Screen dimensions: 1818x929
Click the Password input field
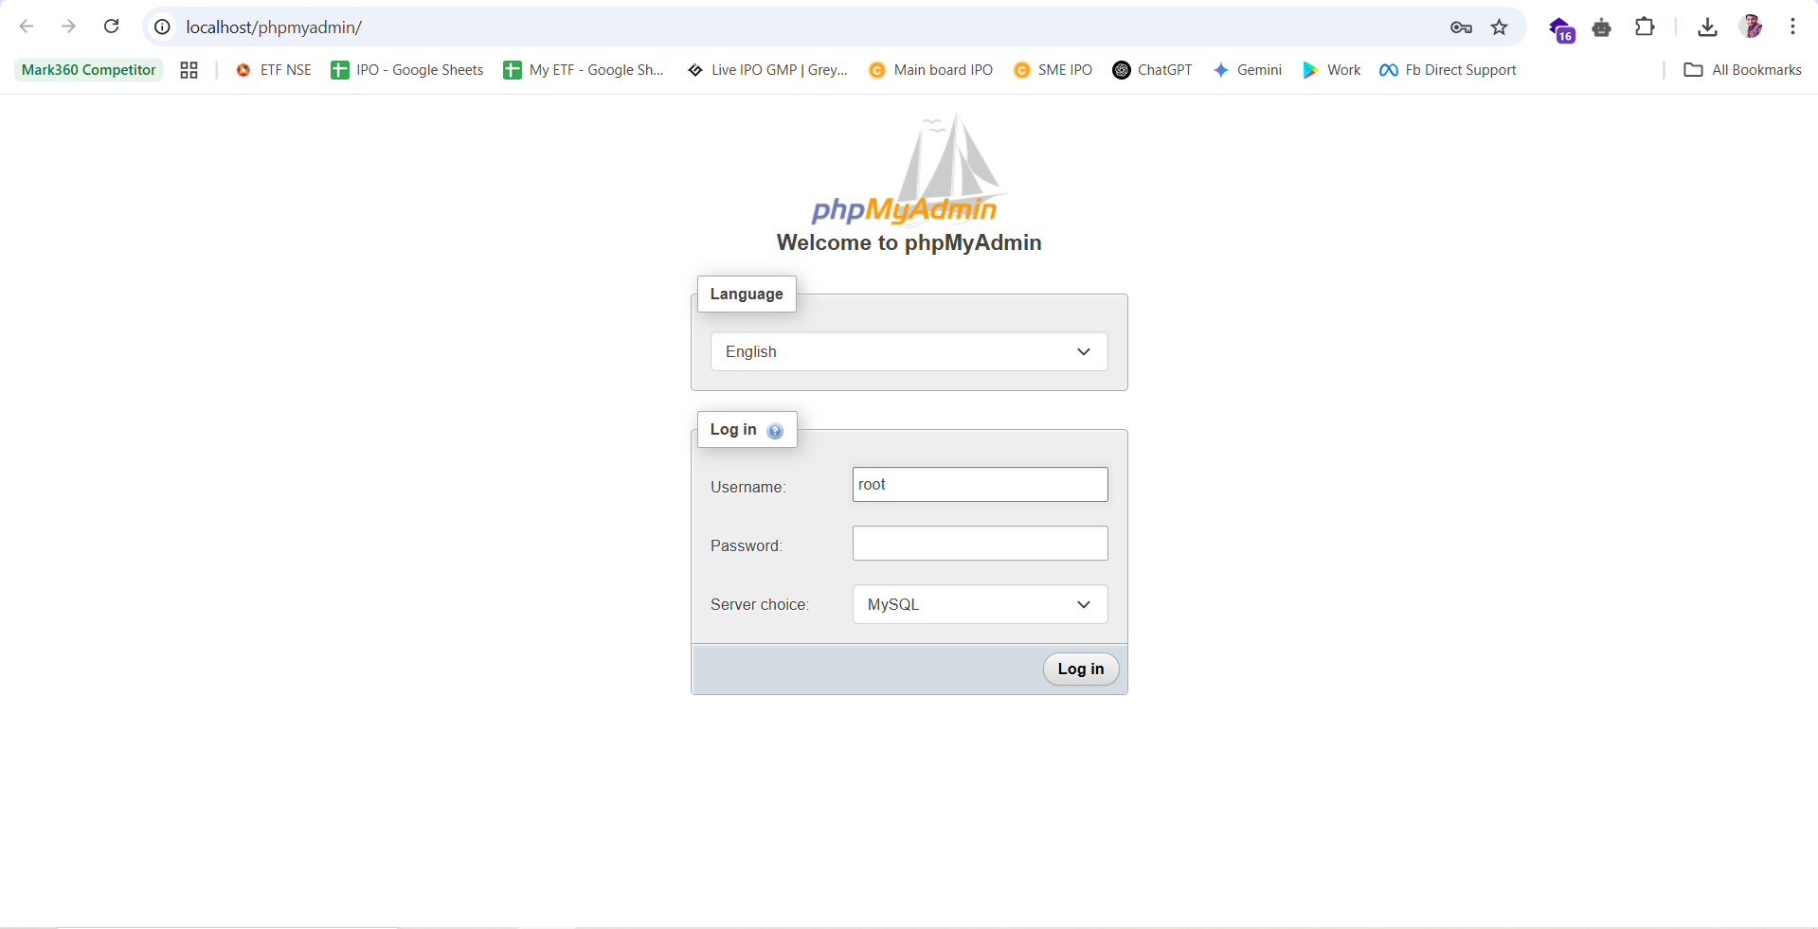pyautogui.click(x=980, y=544)
